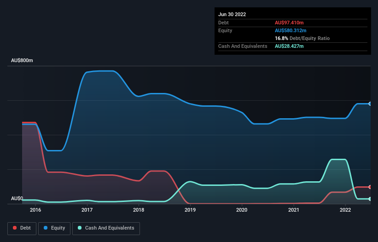Toggle the Equity series legend button
Viewport: 378px width, 242px height.
pyautogui.click(x=54, y=228)
